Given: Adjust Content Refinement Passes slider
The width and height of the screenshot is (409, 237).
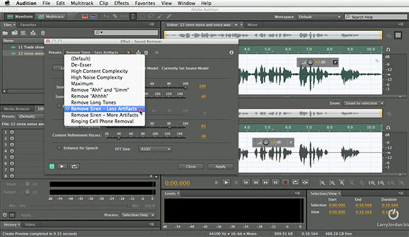Looking at the screenshot, I should pos(119,138).
